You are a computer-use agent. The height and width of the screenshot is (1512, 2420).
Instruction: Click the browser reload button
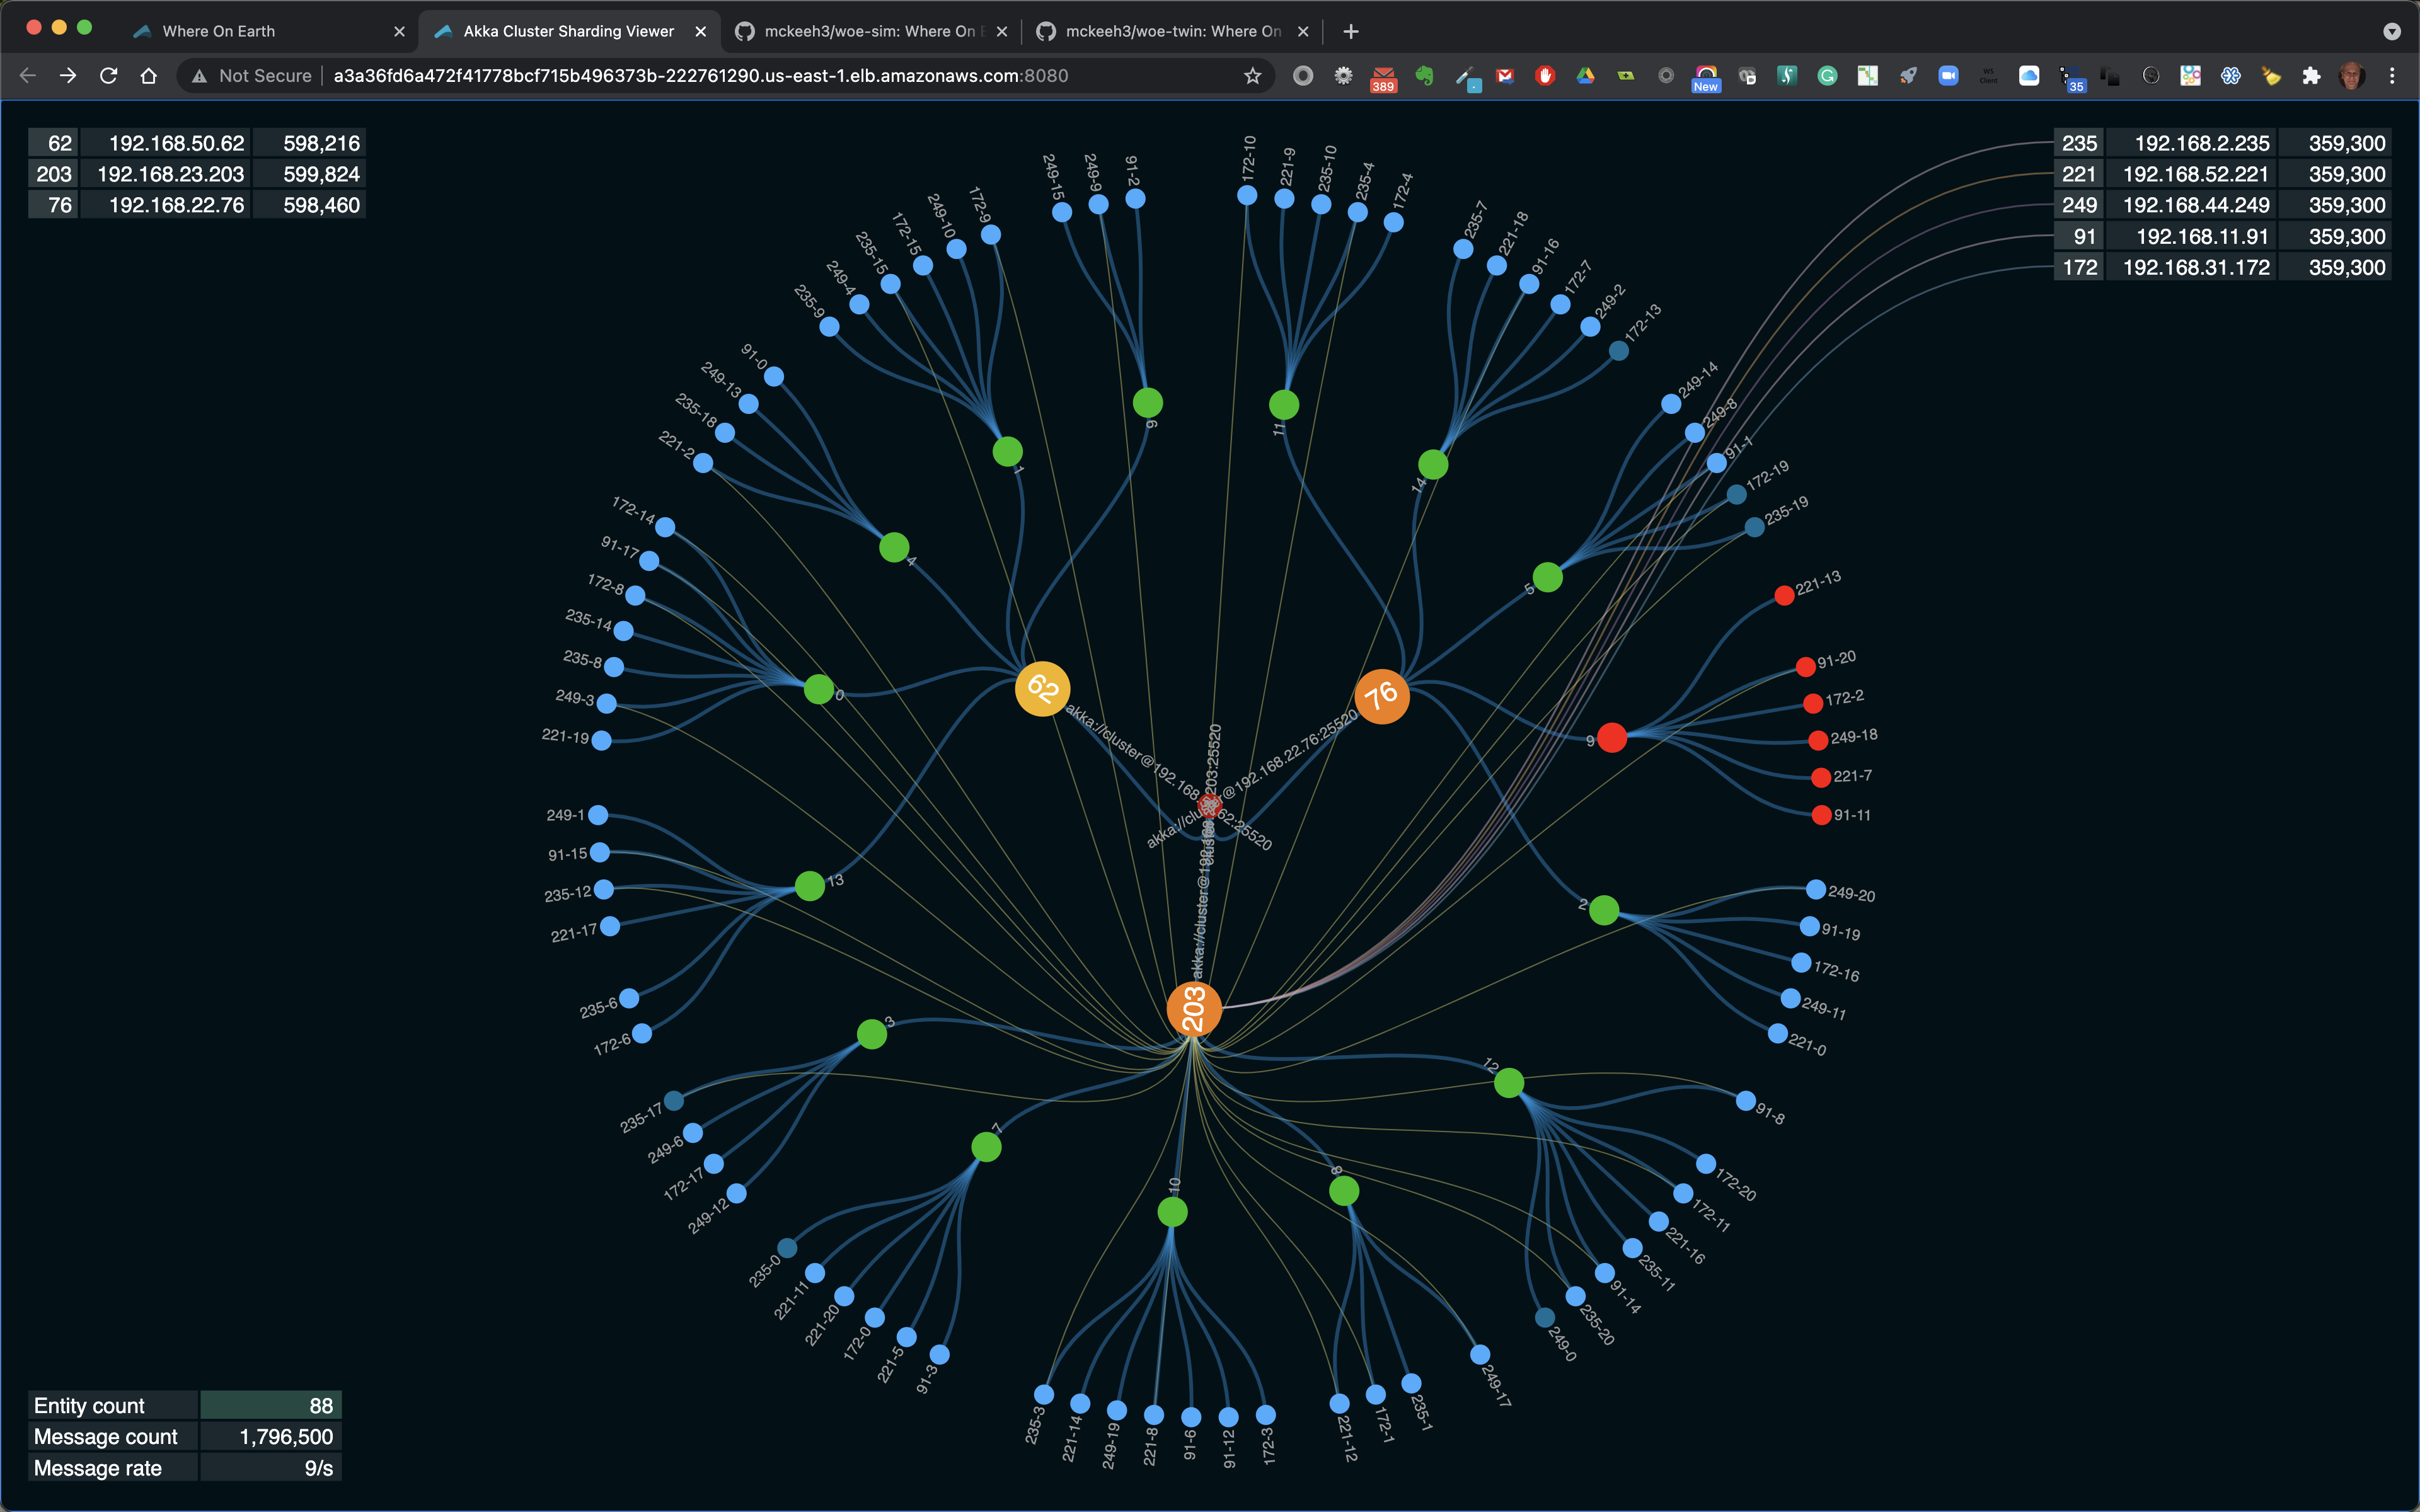[109, 76]
